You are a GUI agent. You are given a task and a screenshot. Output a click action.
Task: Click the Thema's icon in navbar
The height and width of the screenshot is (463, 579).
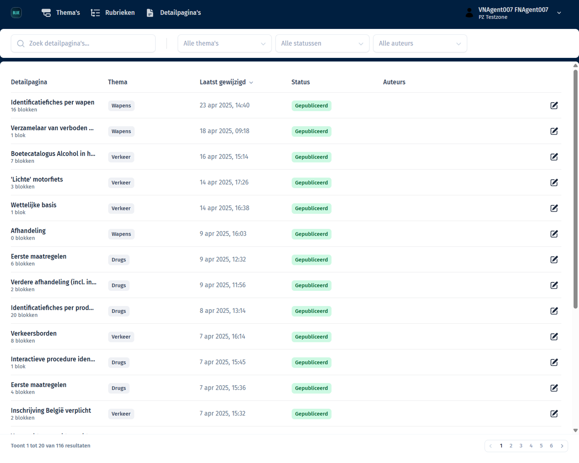click(x=46, y=13)
